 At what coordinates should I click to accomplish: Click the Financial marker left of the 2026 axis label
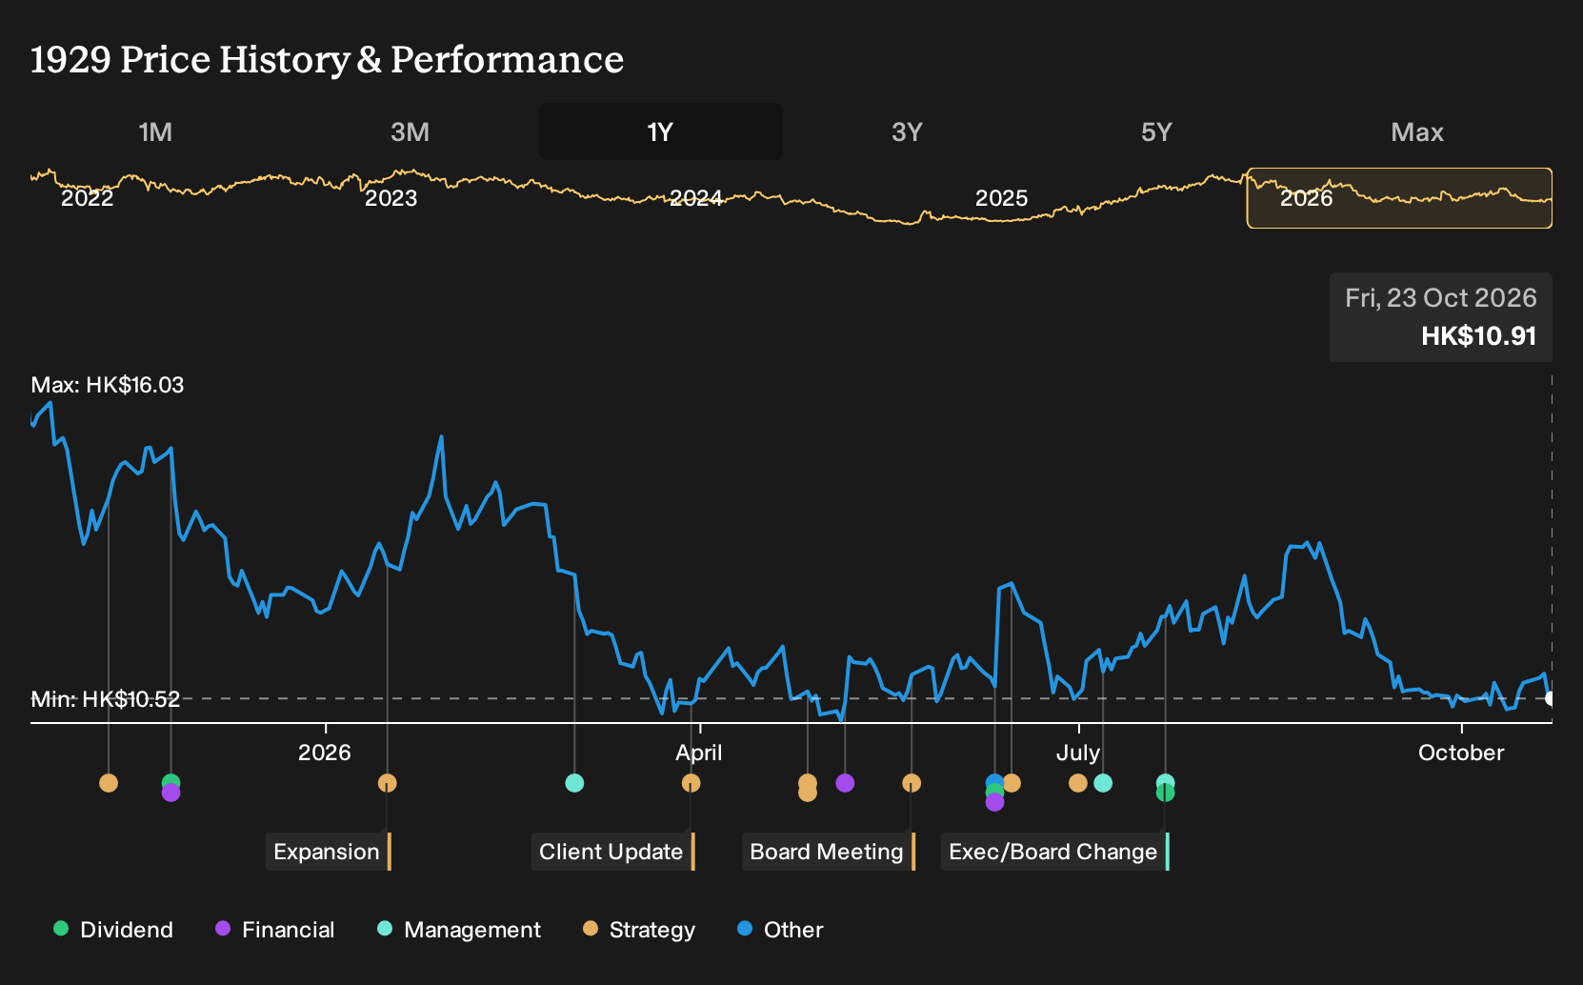point(170,793)
